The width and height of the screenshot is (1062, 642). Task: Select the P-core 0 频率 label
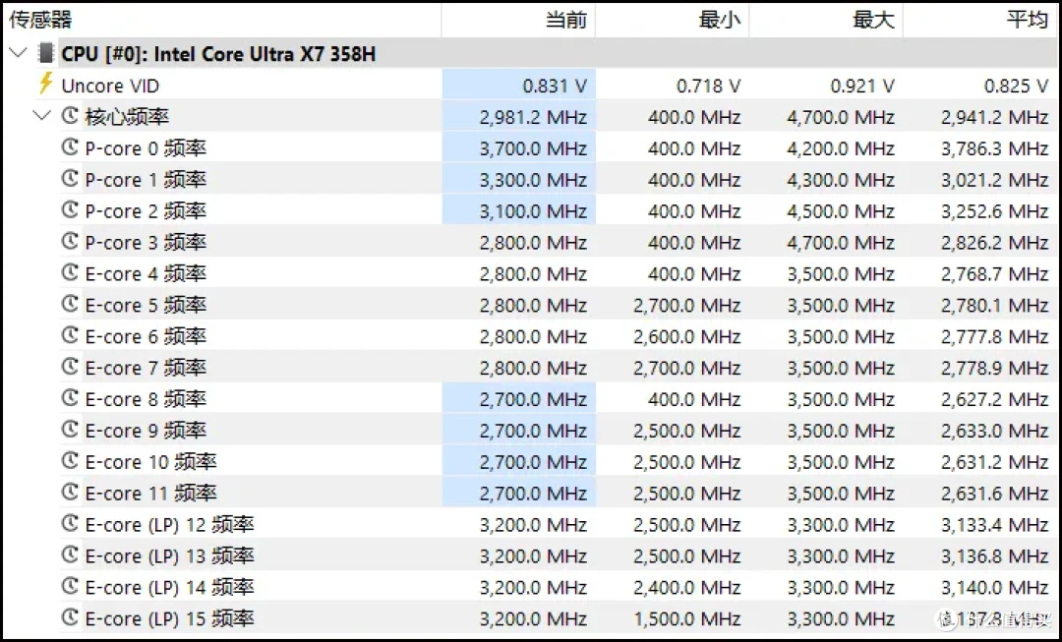tap(146, 148)
